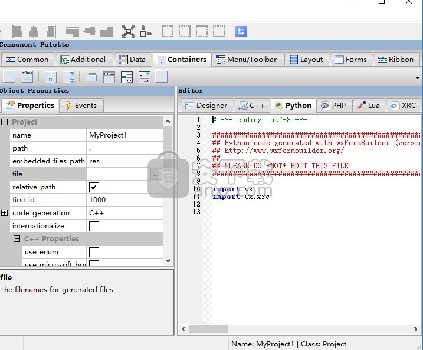Viewport: 423px width, 350px height.
Task: Switch to the Properties tab
Action: click(30, 106)
